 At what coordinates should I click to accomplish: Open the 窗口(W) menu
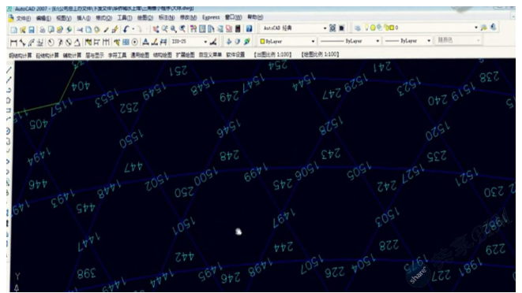pos(234,17)
